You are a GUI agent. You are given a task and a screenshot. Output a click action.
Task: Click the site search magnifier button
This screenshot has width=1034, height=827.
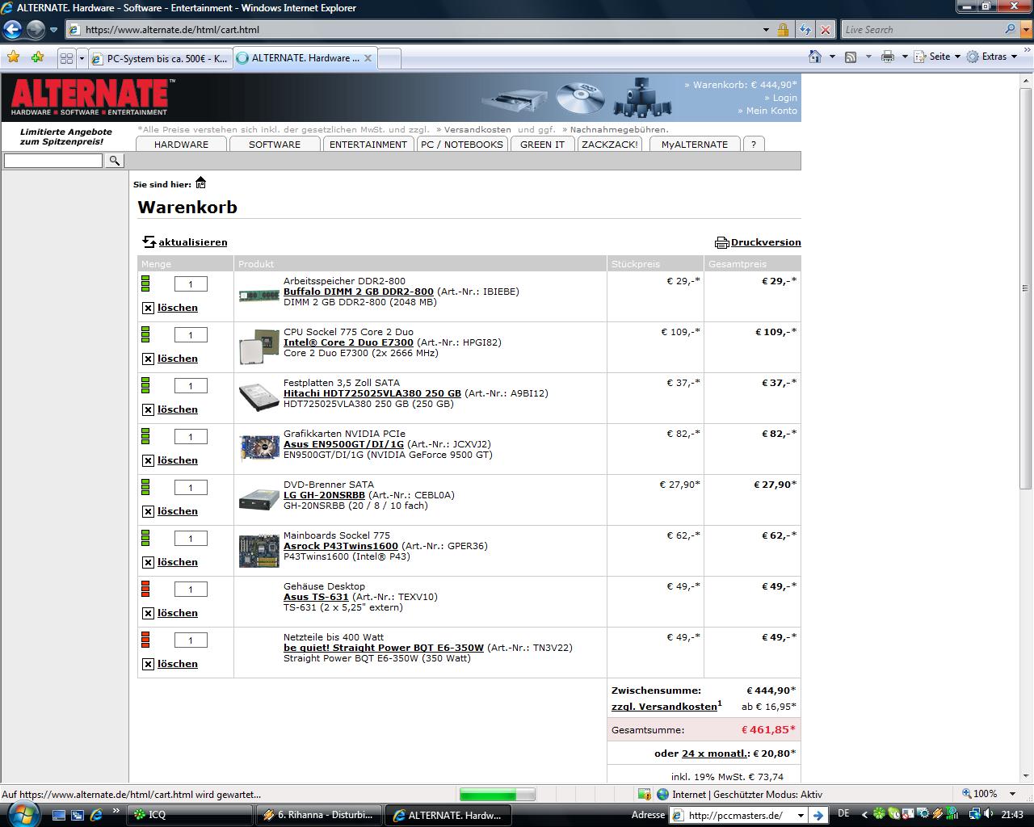(115, 161)
